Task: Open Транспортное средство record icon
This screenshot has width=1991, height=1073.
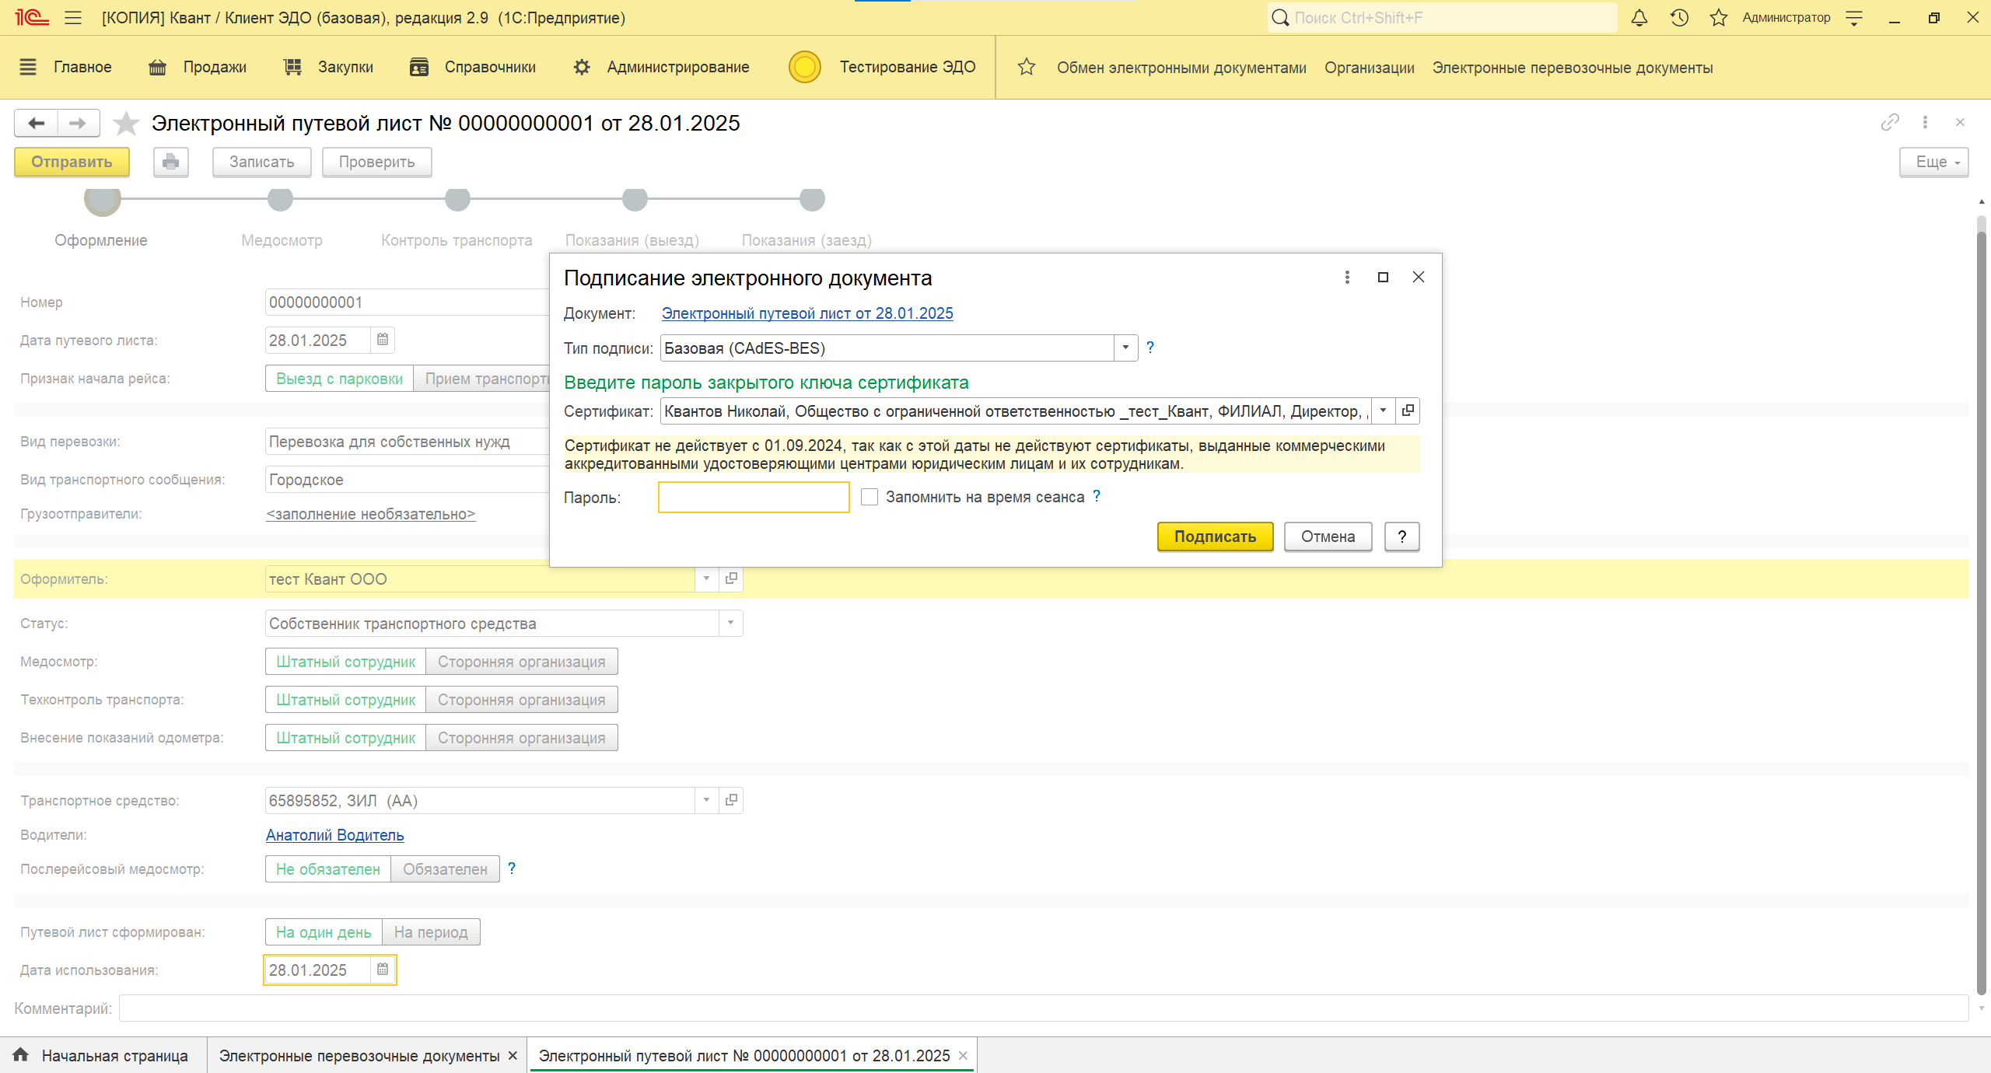Action: tap(731, 800)
